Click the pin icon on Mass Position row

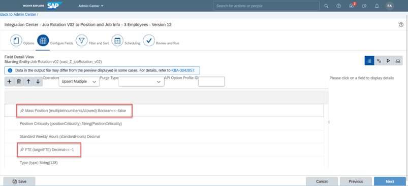[x=22, y=111]
